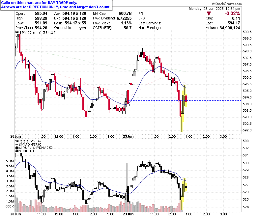Click the P/E label

point(141,14)
